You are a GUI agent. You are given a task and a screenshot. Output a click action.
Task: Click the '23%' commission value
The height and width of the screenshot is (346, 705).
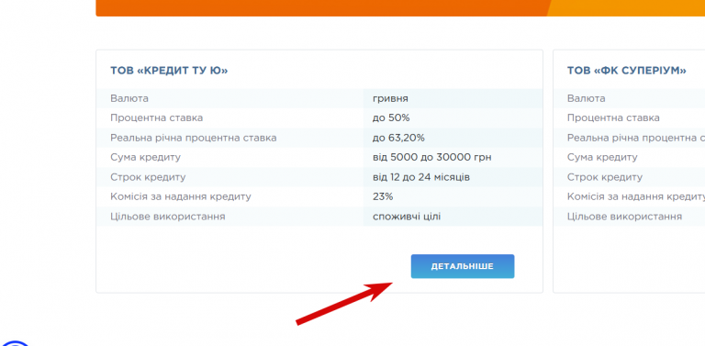click(383, 196)
